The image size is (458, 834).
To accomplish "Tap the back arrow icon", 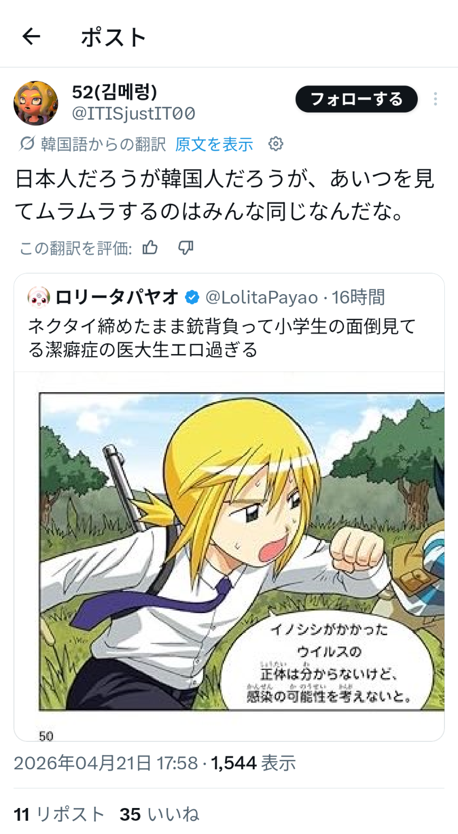I will 31,37.
